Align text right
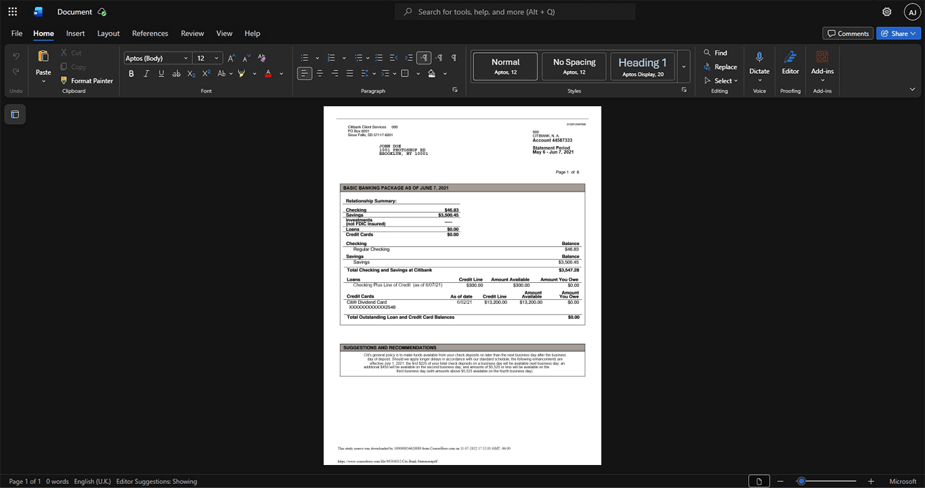The width and height of the screenshot is (925, 488). point(335,73)
